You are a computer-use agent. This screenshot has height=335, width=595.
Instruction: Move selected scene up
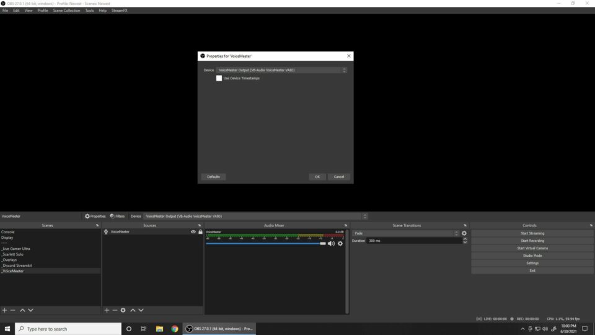[22, 310]
